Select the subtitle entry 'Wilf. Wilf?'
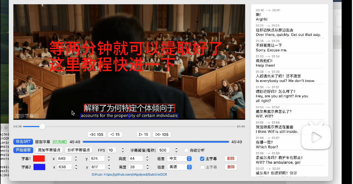 pyautogui.click(x=265, y=116)
